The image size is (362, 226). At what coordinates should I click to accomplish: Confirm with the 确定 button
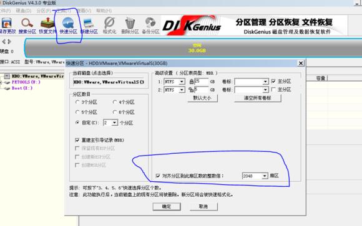click(167, 207)
